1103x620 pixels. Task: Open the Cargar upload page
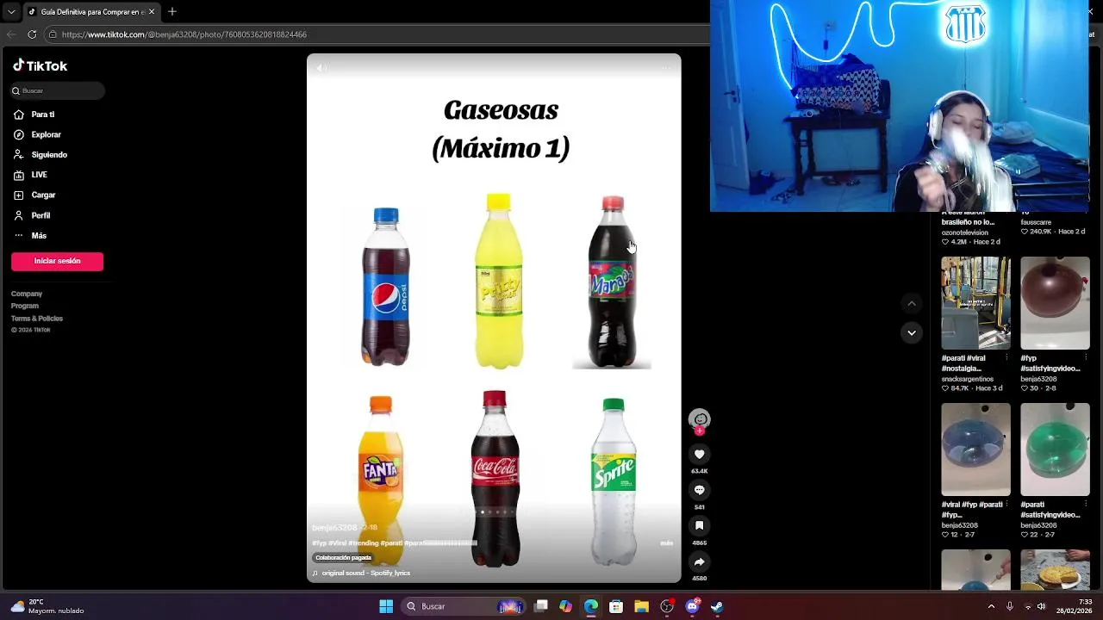pyautogui.click(x=35, y=195)
